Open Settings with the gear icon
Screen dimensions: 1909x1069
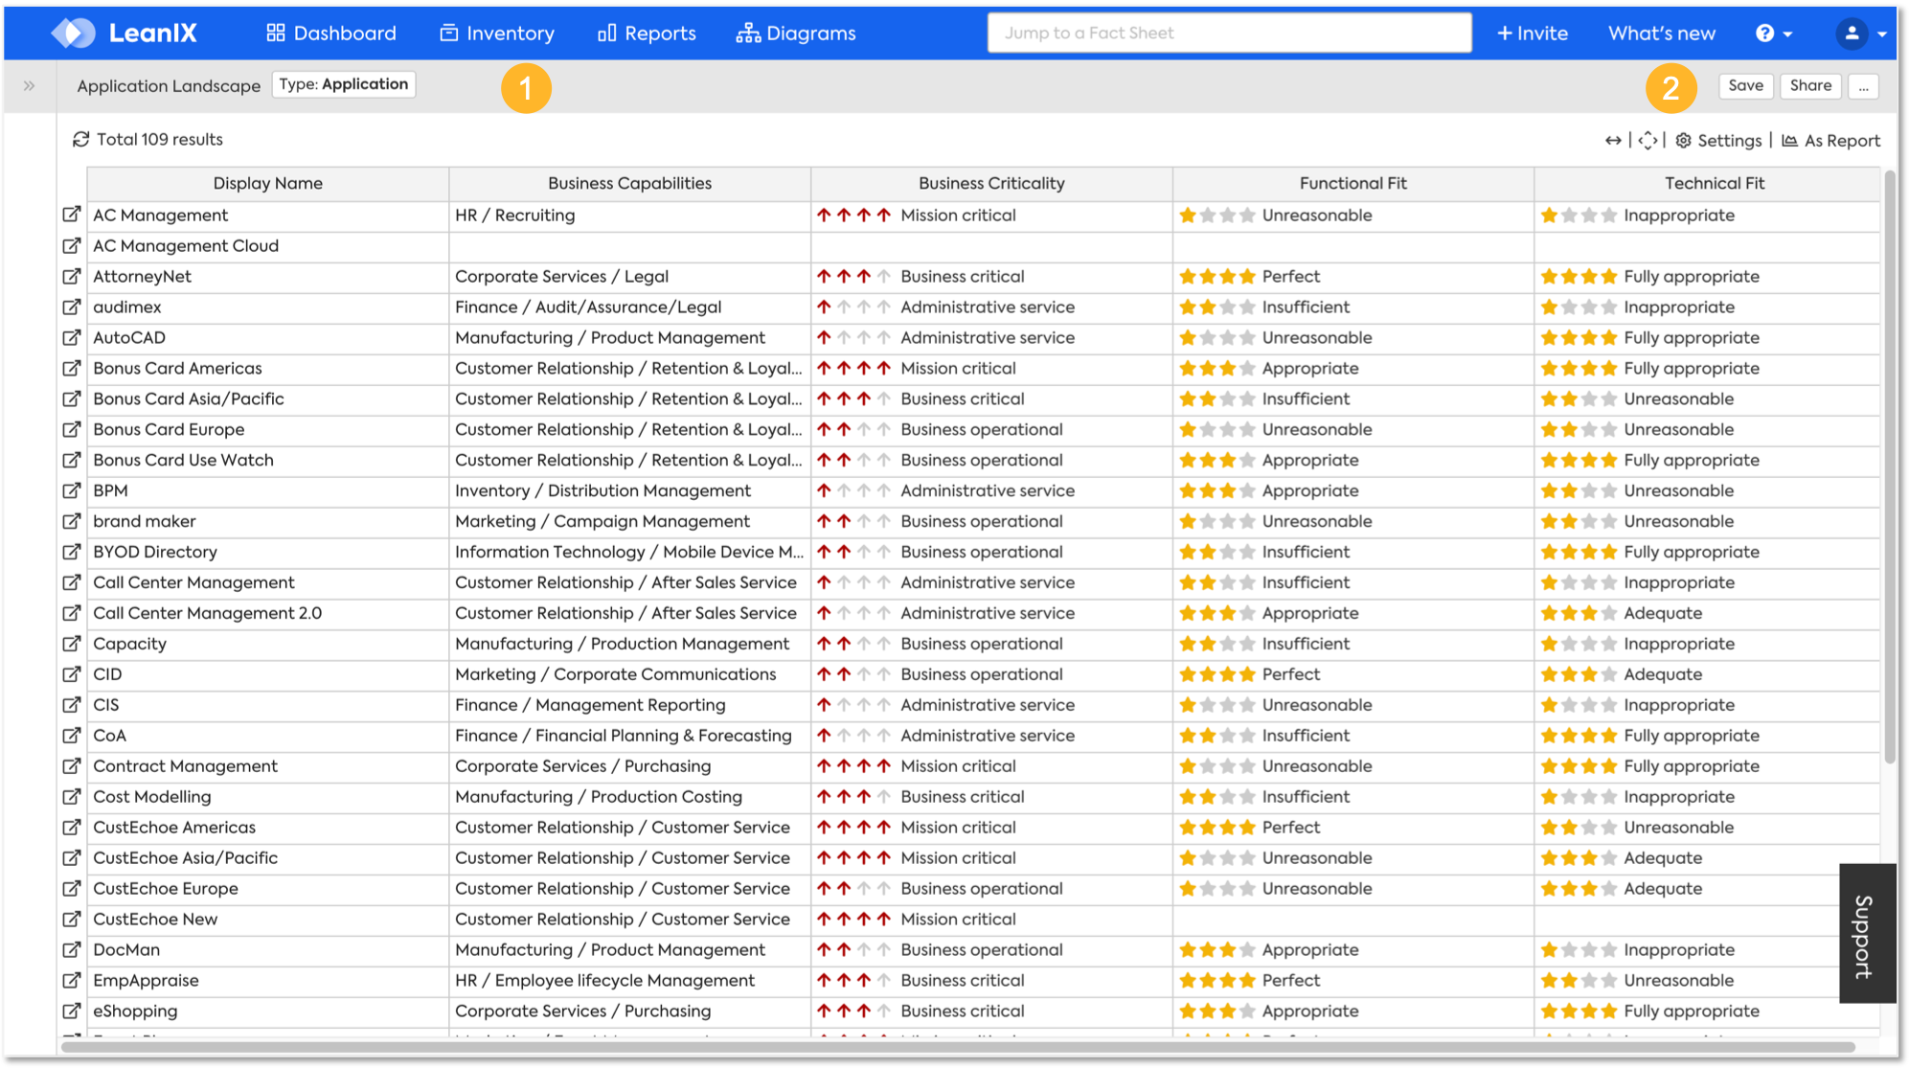(1683, 141)
